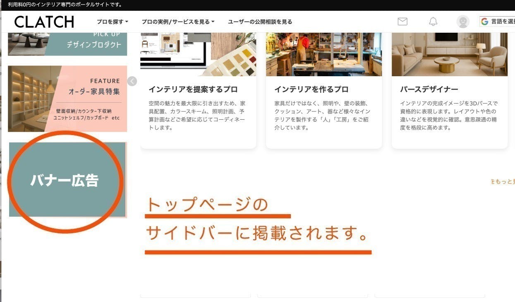The width and height of the screenshot is (515, 302).
Task: Click the パースデザイナー card description text
Action: (x=449, y=116)
